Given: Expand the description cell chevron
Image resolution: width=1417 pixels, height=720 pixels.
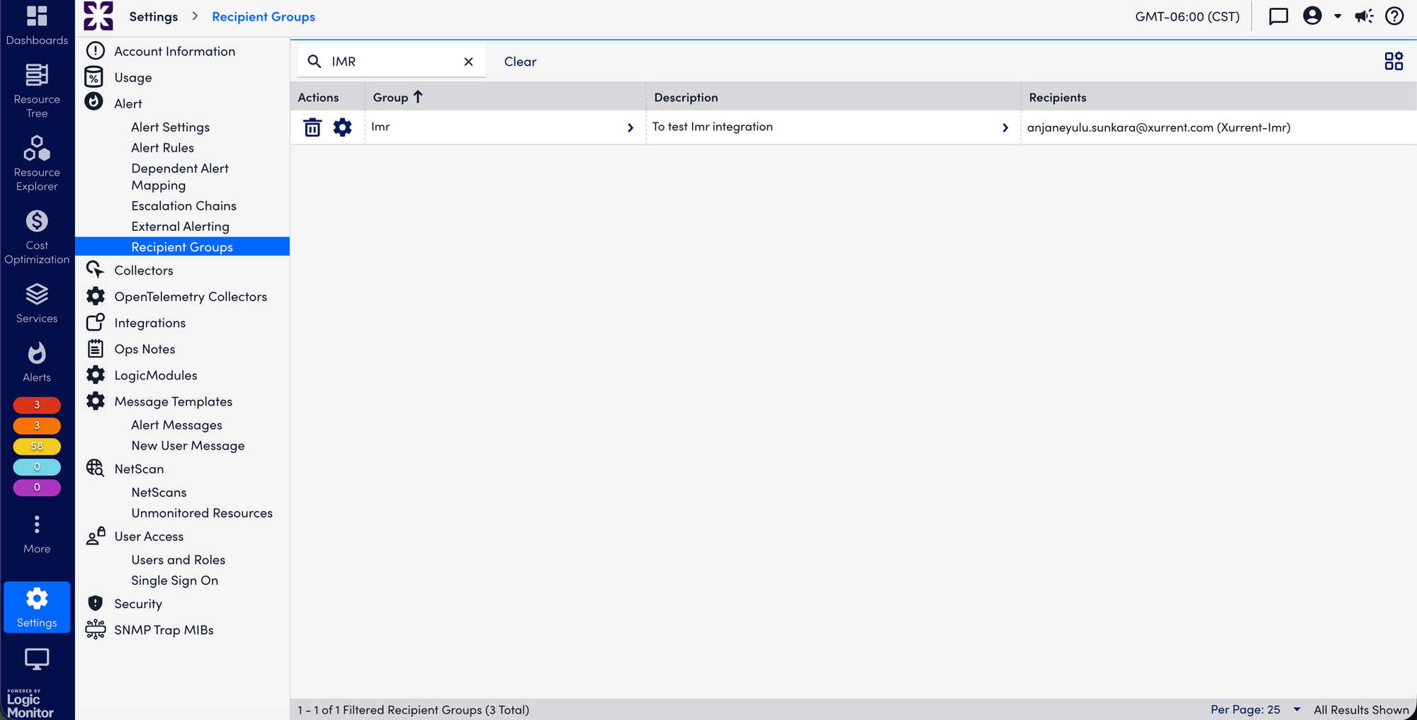Looking at the screenshot, I should (x=1005, y=128).
